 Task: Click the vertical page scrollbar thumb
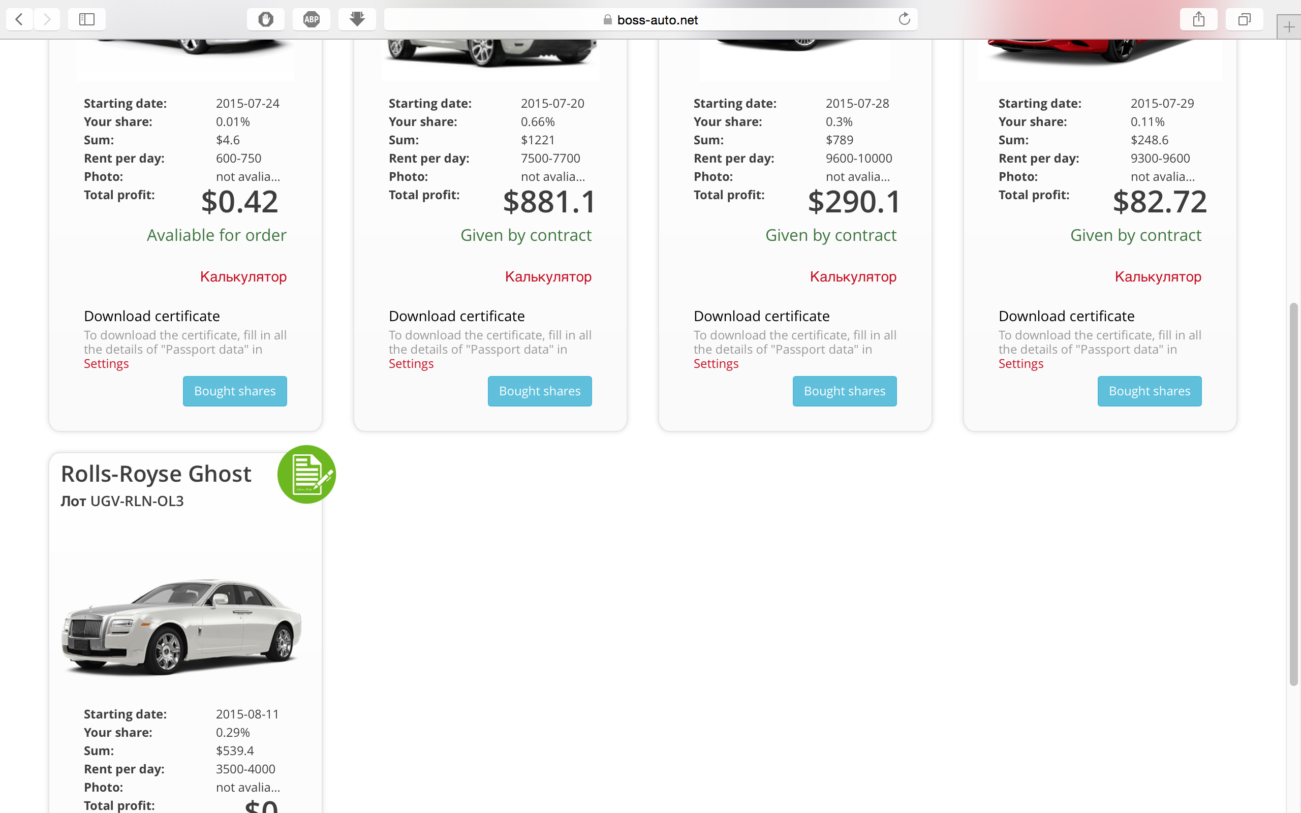(1293, 495)
